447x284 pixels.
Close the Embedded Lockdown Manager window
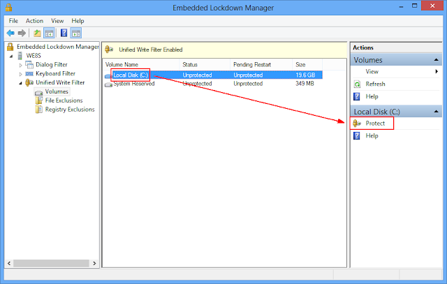(x=432, y=6)
